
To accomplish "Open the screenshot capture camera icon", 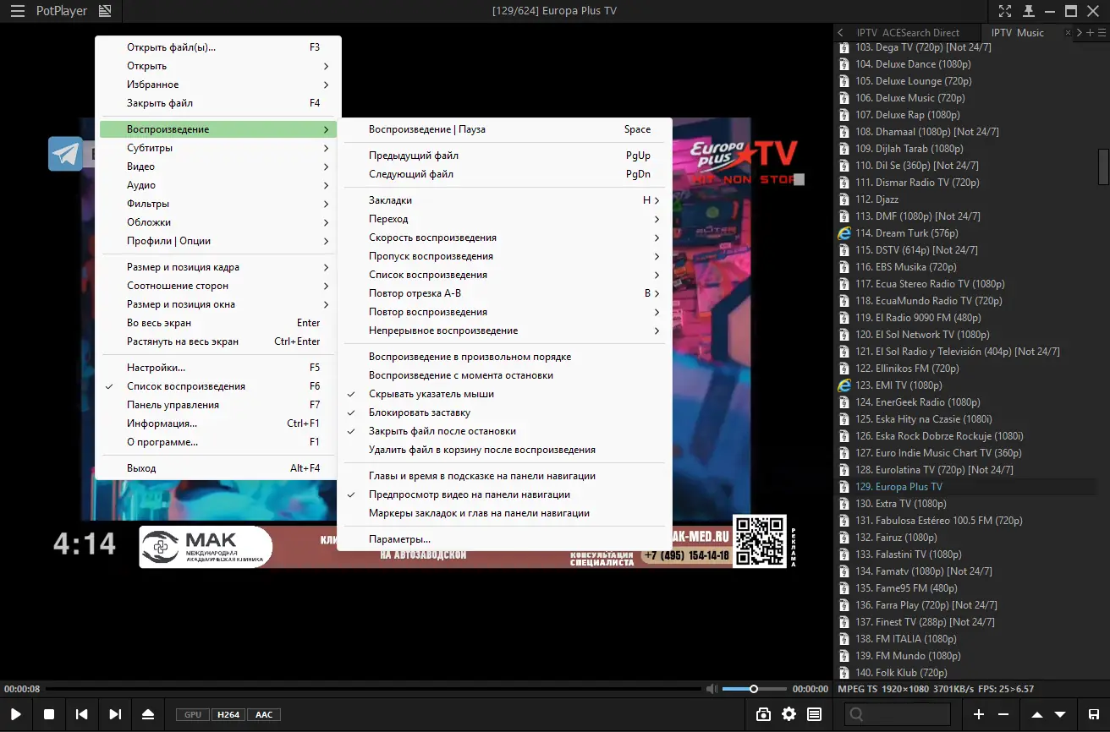I will (763, 714).
